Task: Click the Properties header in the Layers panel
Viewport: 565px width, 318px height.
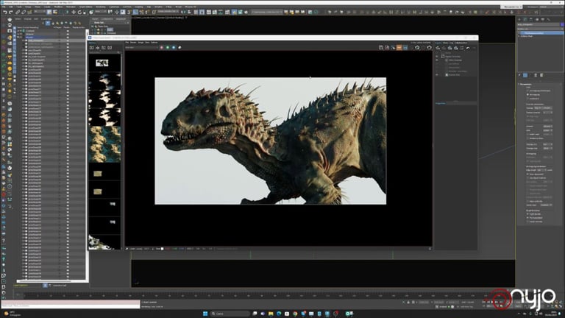Action: 441,104
